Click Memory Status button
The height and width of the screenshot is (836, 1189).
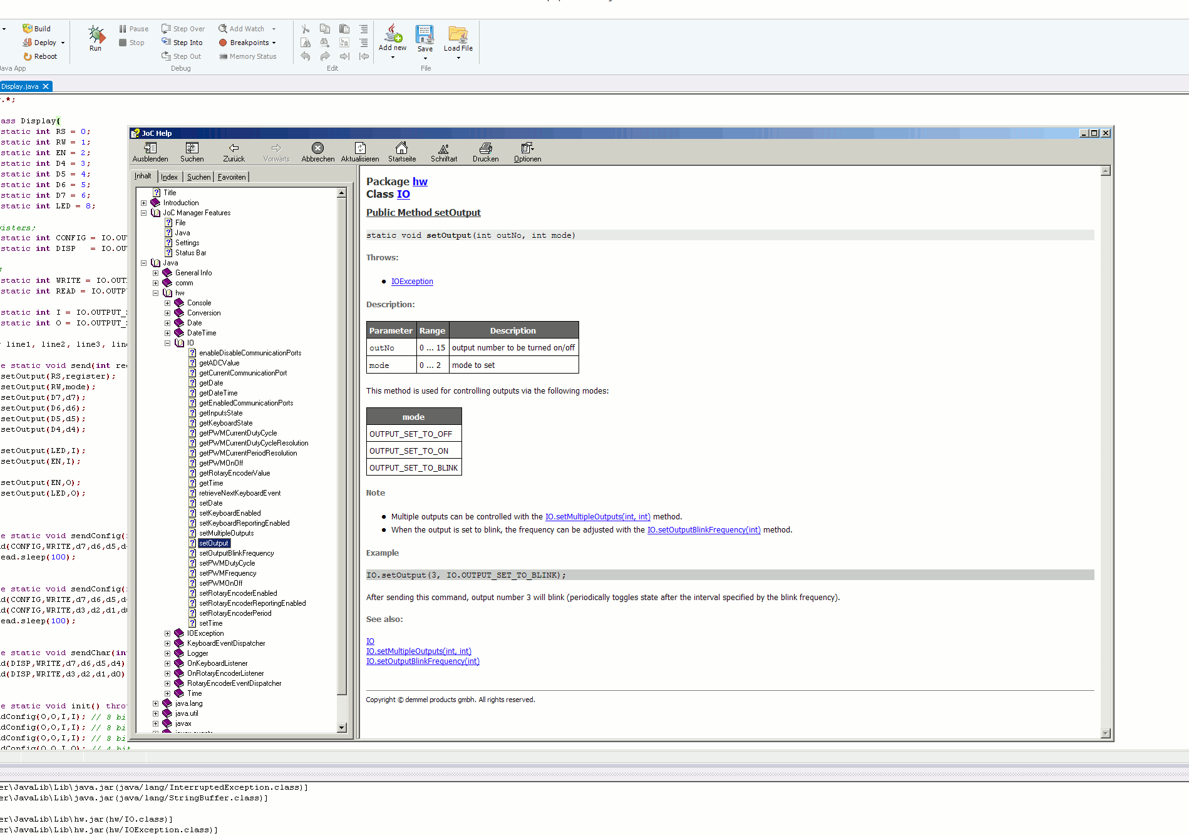tap(248, 56)
